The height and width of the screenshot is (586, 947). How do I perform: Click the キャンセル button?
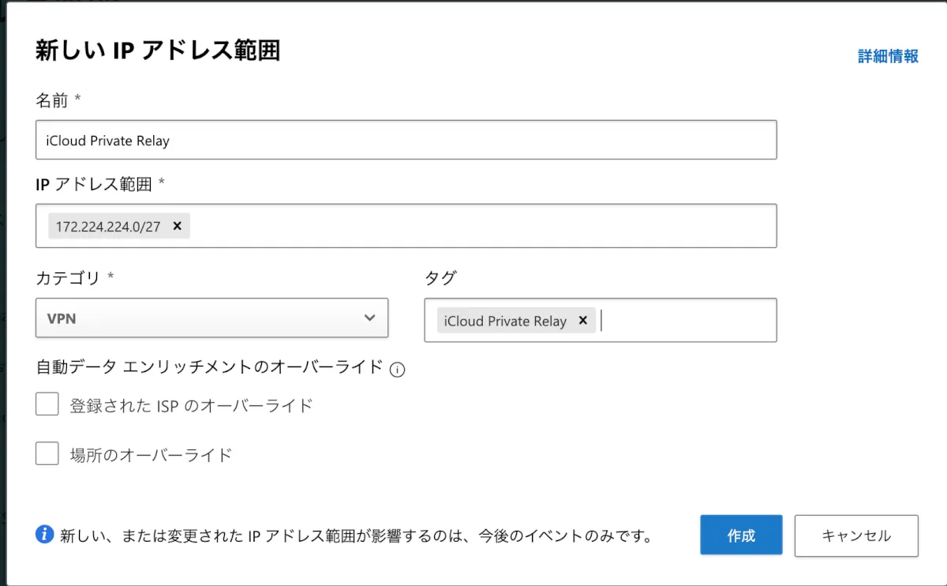856,535
